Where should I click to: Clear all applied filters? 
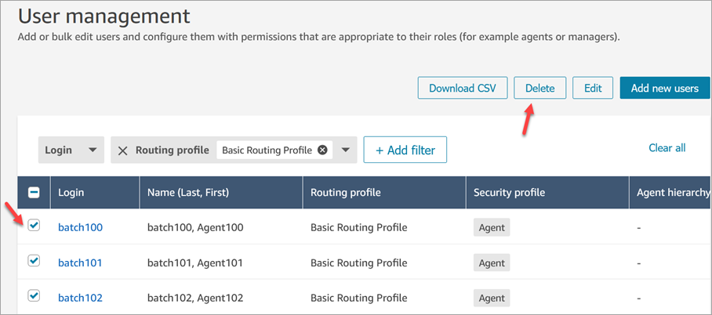[667, 147]
